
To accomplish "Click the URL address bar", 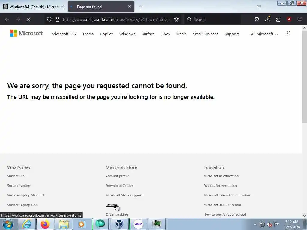I will pyautogui.click(x=117, y=19).
